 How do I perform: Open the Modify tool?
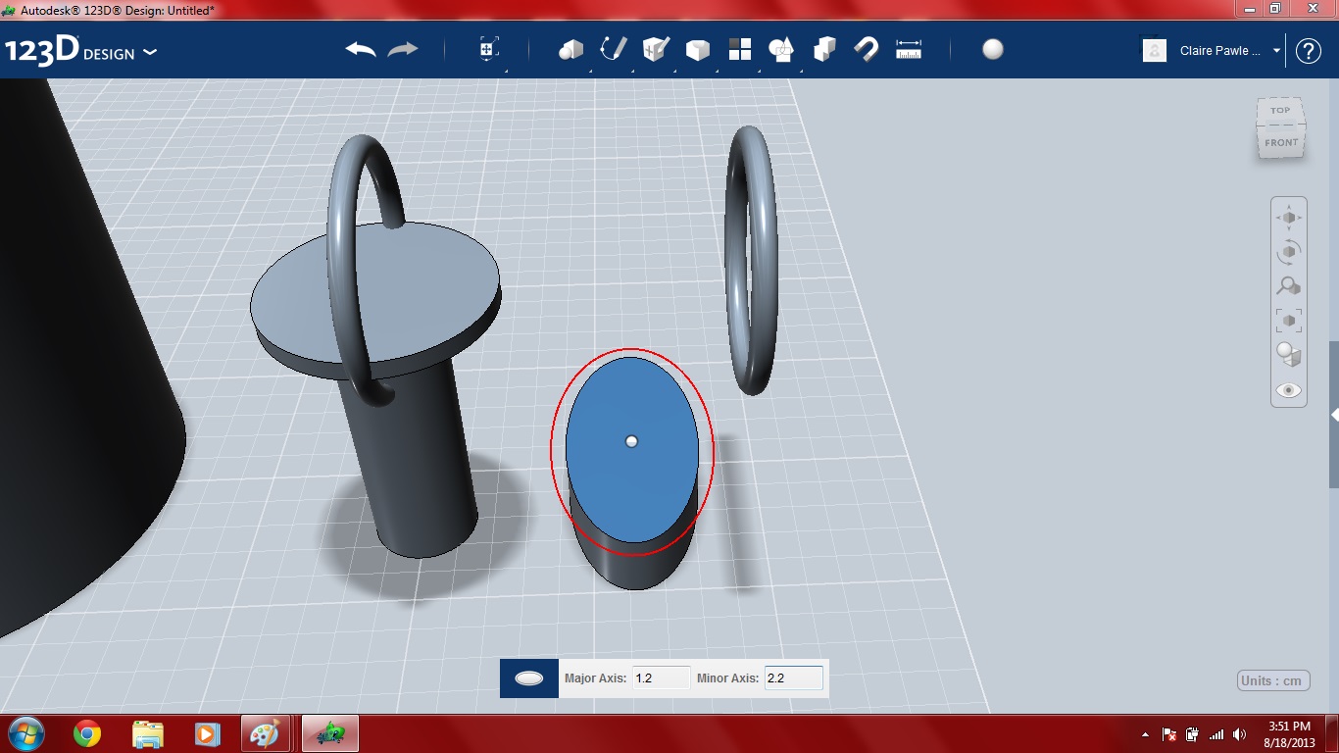697,50
